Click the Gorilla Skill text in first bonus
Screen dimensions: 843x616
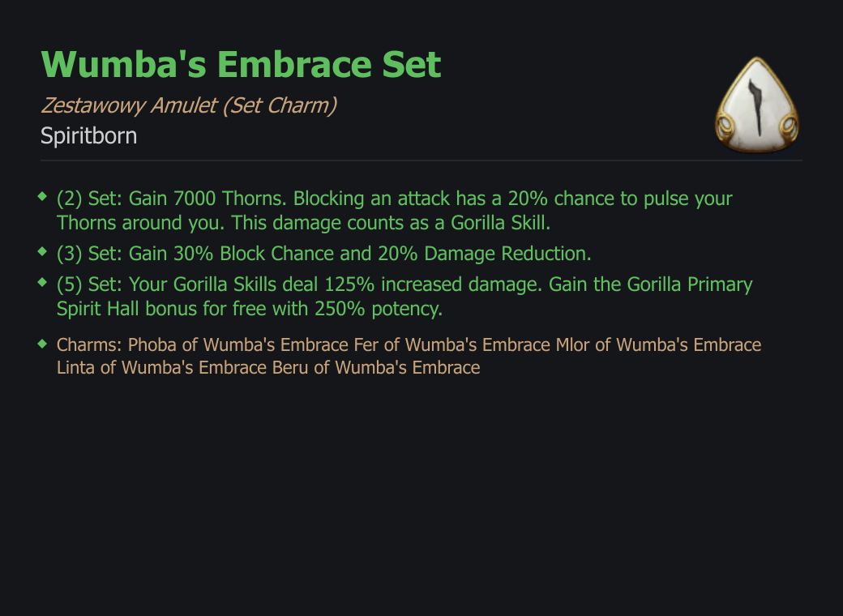pyautogui.click(x=500, y=223)
